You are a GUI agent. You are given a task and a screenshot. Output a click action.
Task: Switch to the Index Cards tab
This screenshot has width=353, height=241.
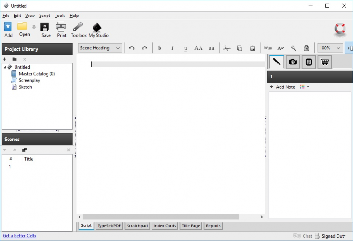(x=165, y=226)
